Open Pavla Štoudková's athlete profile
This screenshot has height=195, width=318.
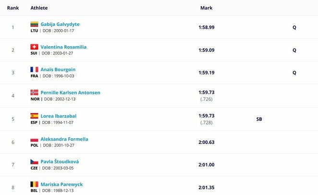pyautogui.click(x=60, y=161)
